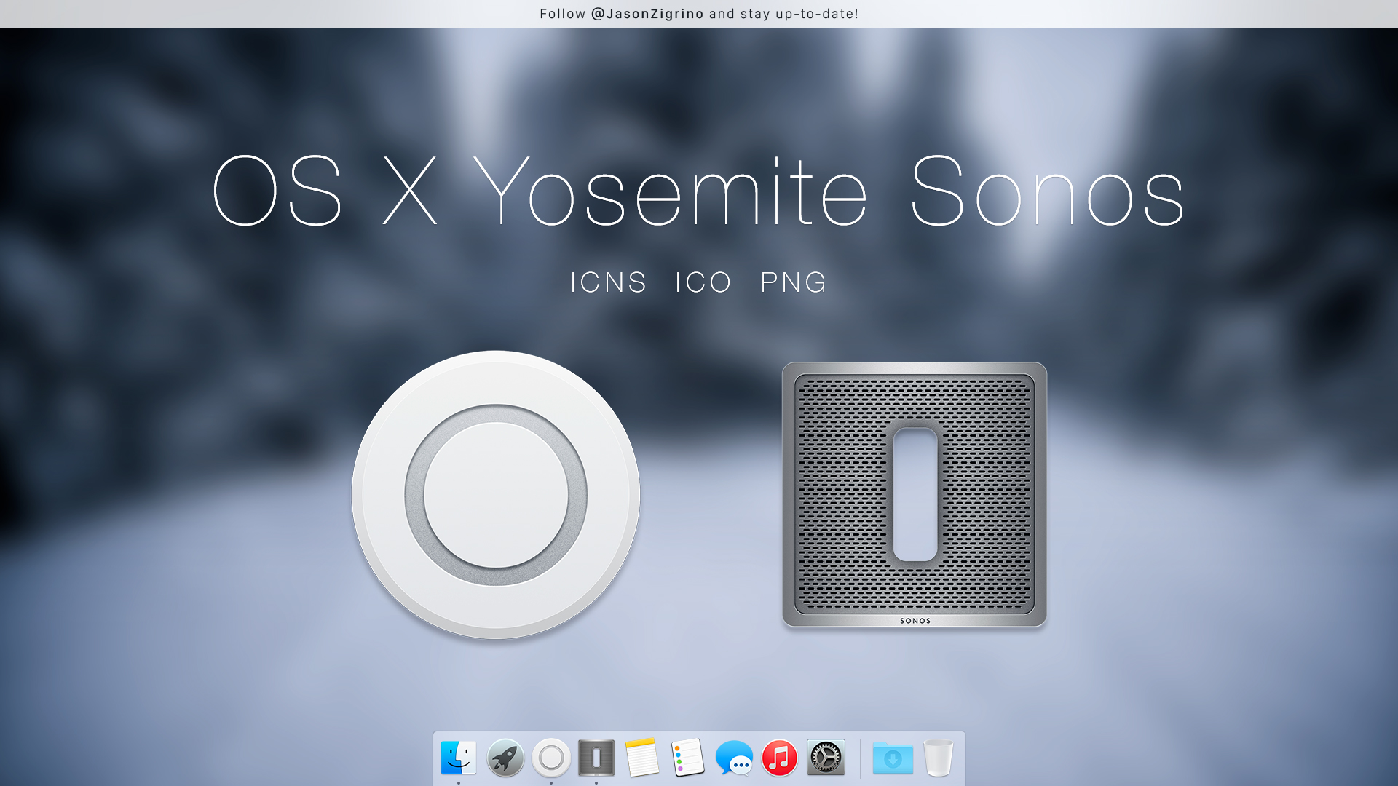
Task: Click the @JasonZigrino handle in top banner
Action: [x=647, y=14]
